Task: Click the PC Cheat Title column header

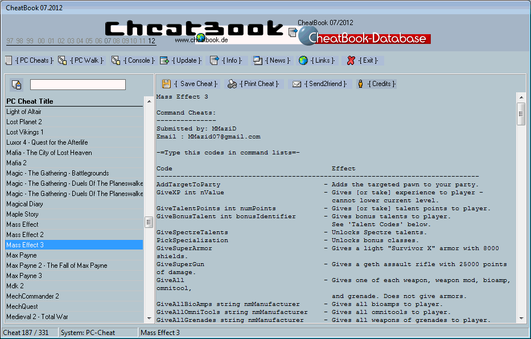Action: pos(74,101)
